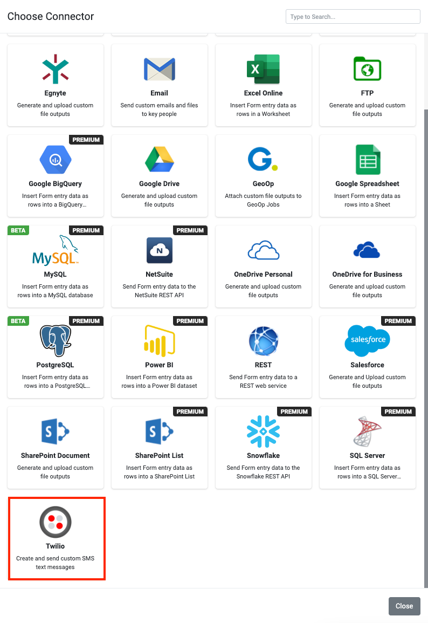The width and height of the screenshot is (428, 623).
Task: Click the NetSuite title text
Action: pyautogui.click(x=159, y=274)
